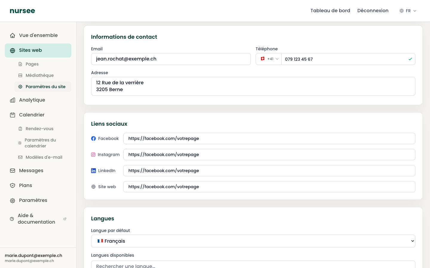The width and height of the screenshot is (430, 268).
Task: Click the Email input field
Action: click(x=171, y=59)
